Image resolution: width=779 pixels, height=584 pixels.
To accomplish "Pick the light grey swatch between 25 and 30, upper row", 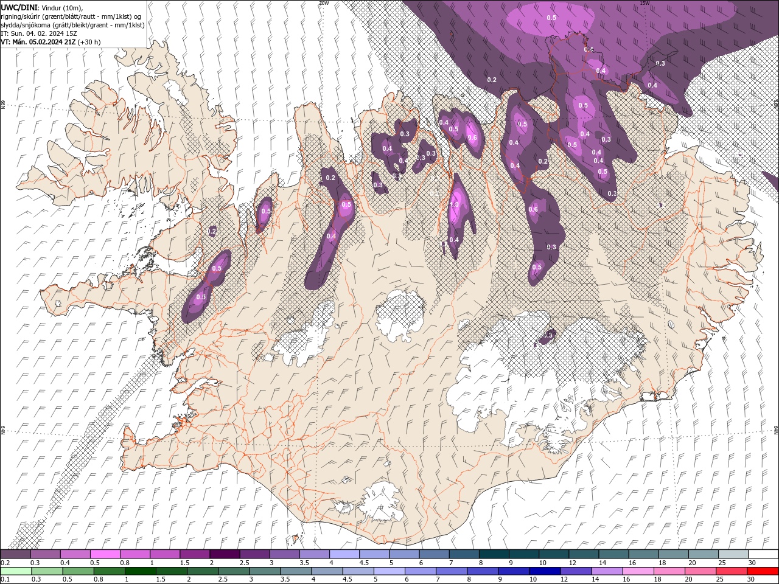I will pyautogui.click(x=733, y=554).
